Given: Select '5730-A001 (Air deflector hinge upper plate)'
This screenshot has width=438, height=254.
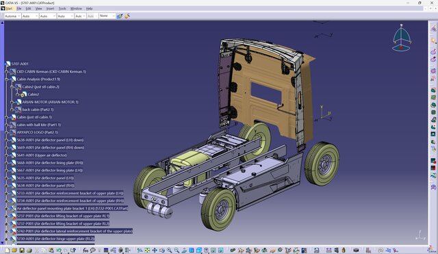Looking at the screenshot, I should pos(55,239).
